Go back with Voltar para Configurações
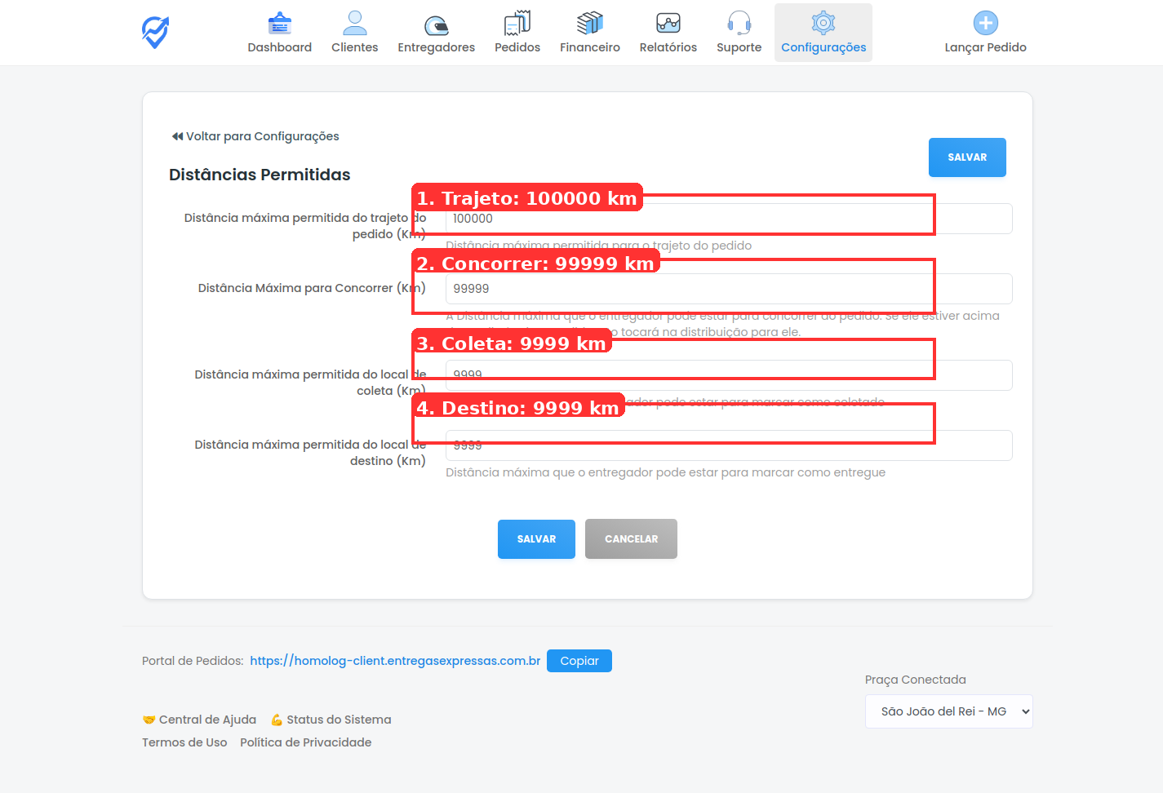The width and height of the screenshot is (1163, 793). pos(255,136)
